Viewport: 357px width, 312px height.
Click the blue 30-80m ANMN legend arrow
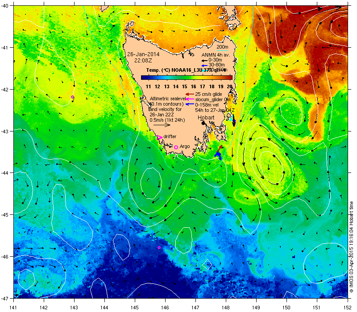point(204,66)
